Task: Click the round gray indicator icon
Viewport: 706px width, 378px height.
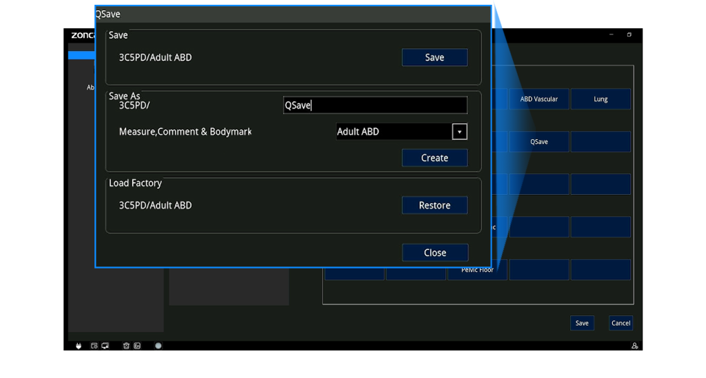Action: [x=158, y=346]
